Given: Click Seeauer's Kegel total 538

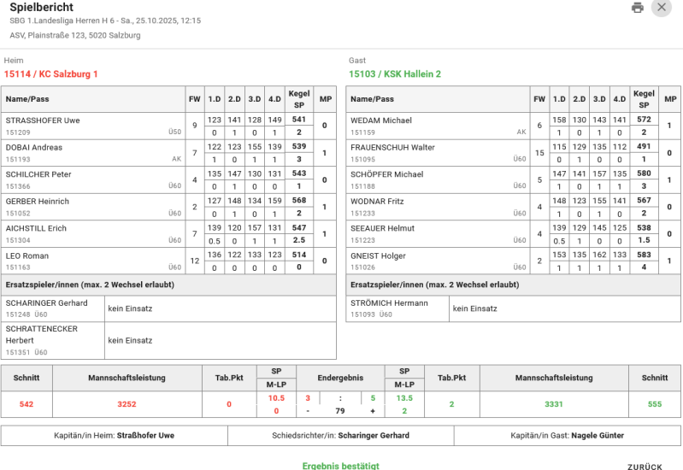Looking at the screenshot, I should pyautogui.click(x=644, y=228).
